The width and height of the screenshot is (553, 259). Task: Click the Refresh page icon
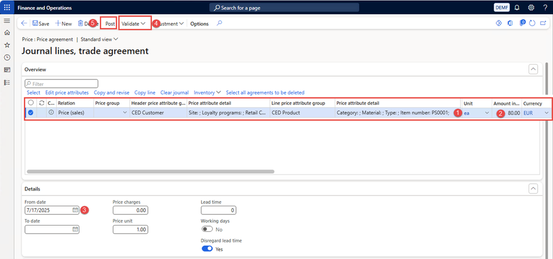coord(533,23)
